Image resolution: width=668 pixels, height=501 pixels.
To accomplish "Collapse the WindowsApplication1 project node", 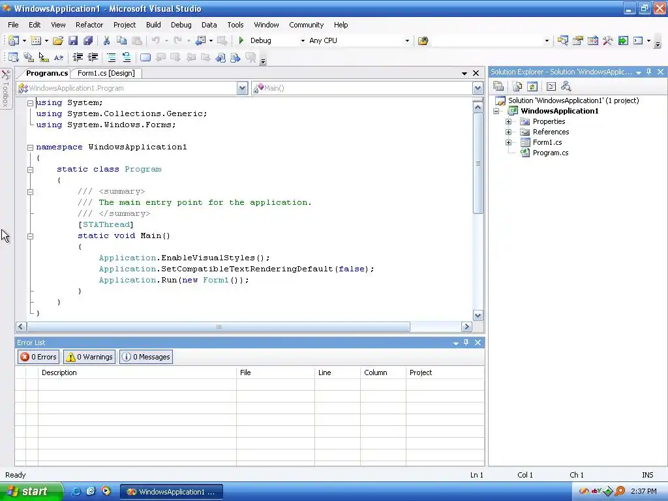I will click(496, 111).
